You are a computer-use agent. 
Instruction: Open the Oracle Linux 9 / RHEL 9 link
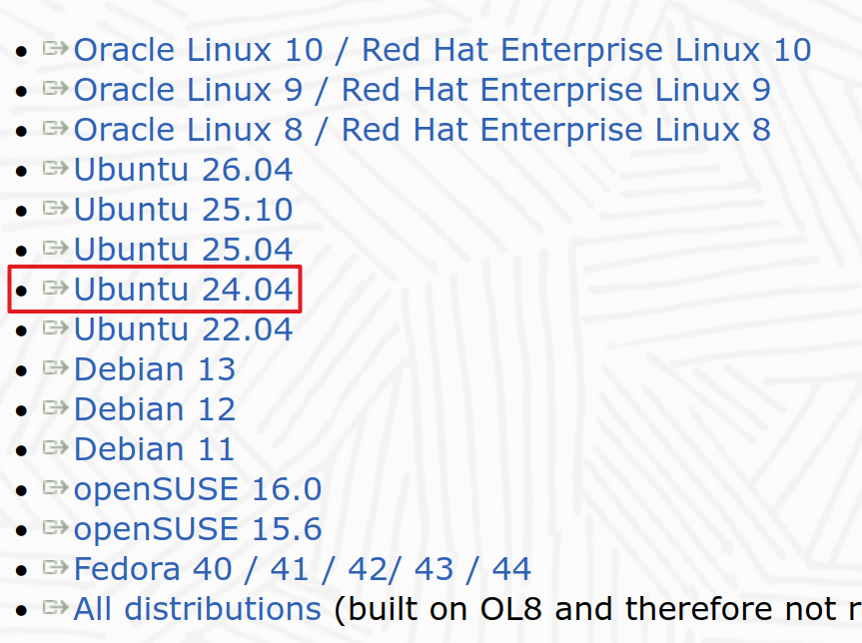pyautogui.click(x=423, y=90)
